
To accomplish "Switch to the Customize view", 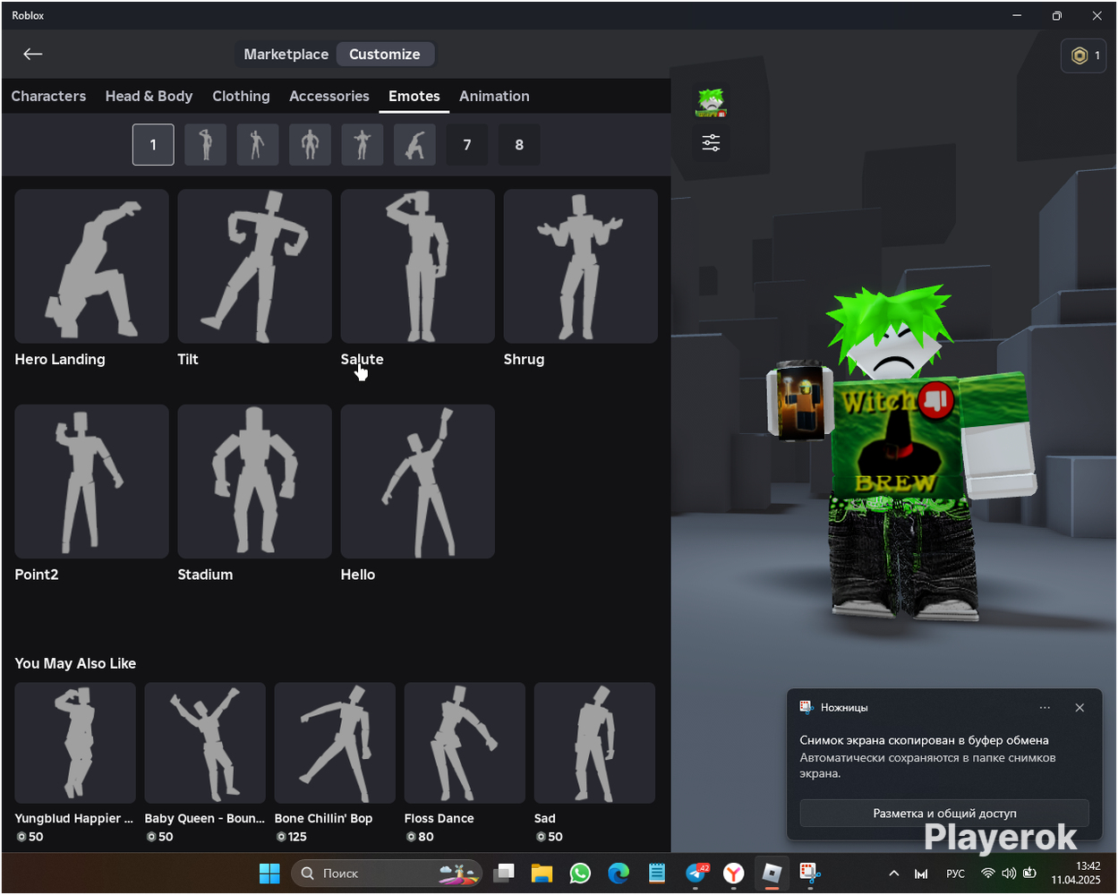I will (x=385, y=55).
